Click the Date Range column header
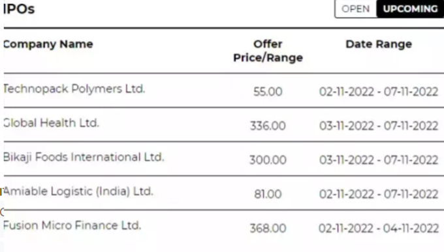444x252 pixels. 379,44
